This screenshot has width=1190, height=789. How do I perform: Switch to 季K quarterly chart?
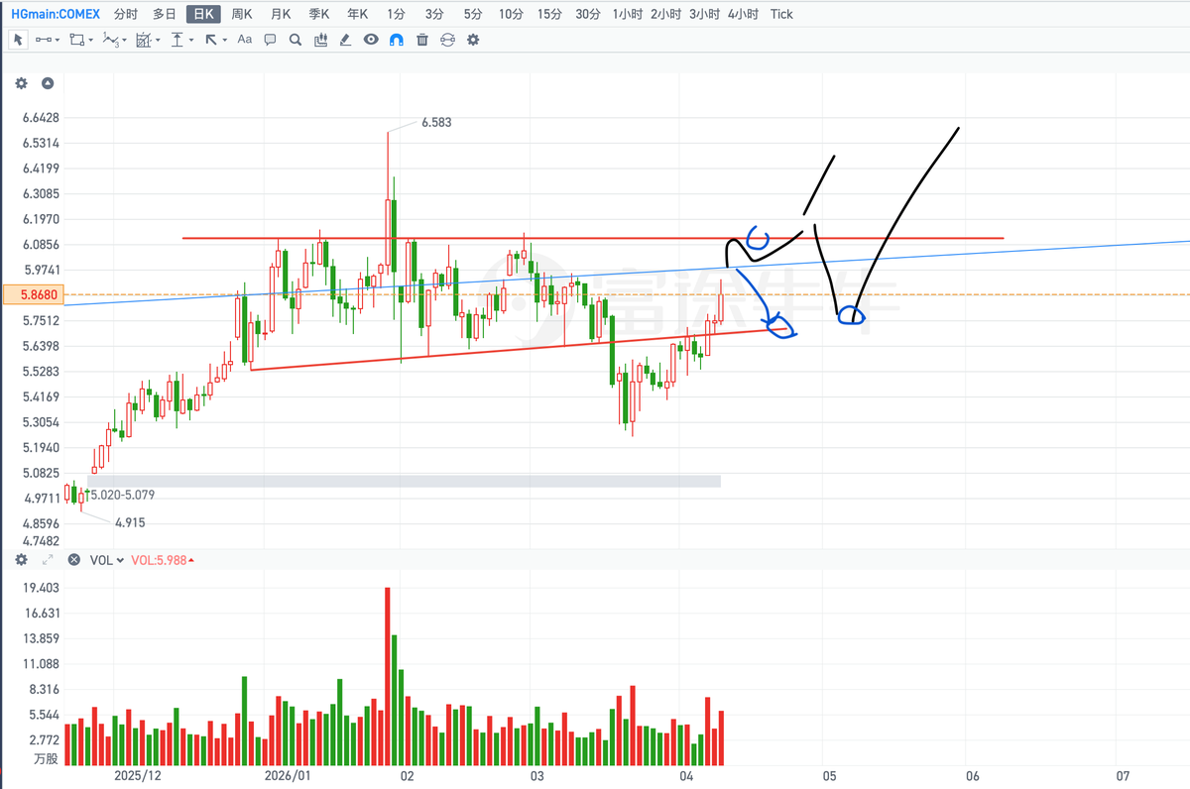pos(318,14)
